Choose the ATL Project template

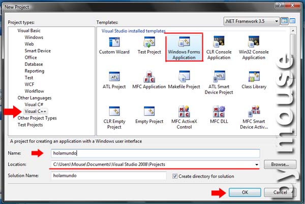pos(114,80)
